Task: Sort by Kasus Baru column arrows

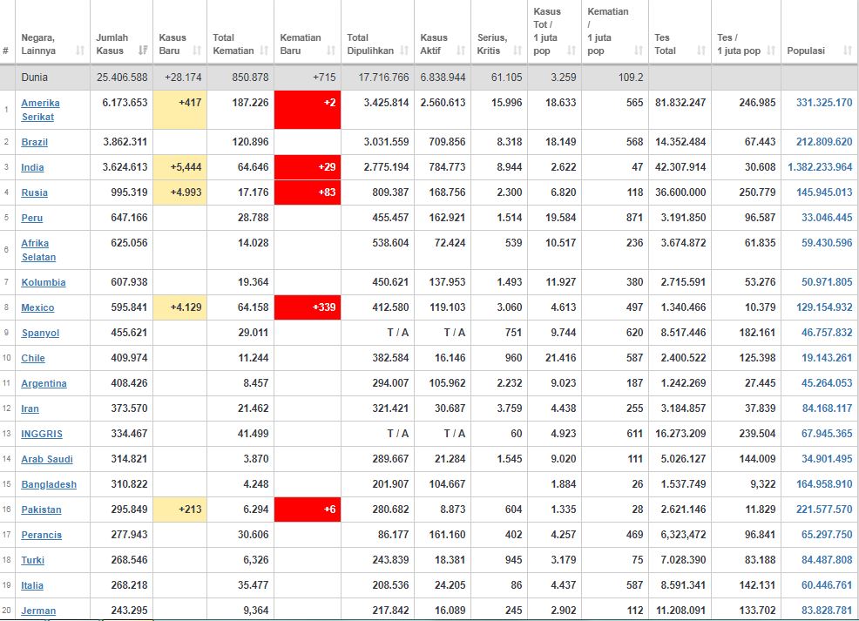Action: tap(197, 51)
